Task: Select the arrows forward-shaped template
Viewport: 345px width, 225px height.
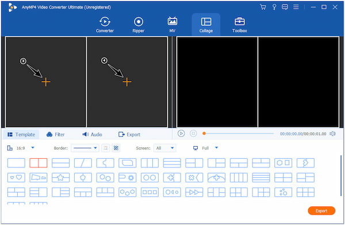Action: [194, 192]
